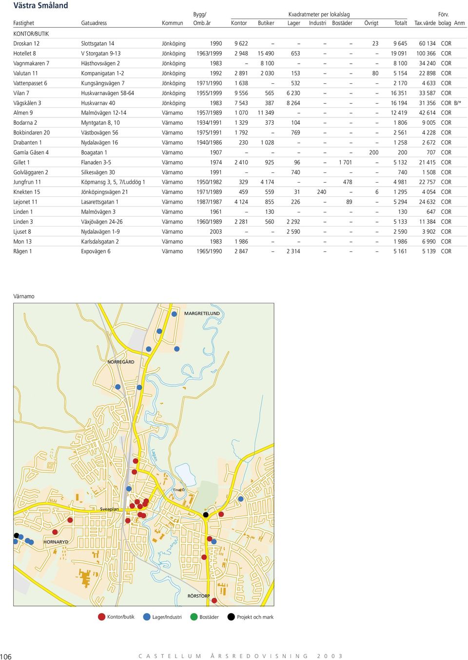
Task: Click Industri value '240' in Knekten row
Action: pos(322,192)
